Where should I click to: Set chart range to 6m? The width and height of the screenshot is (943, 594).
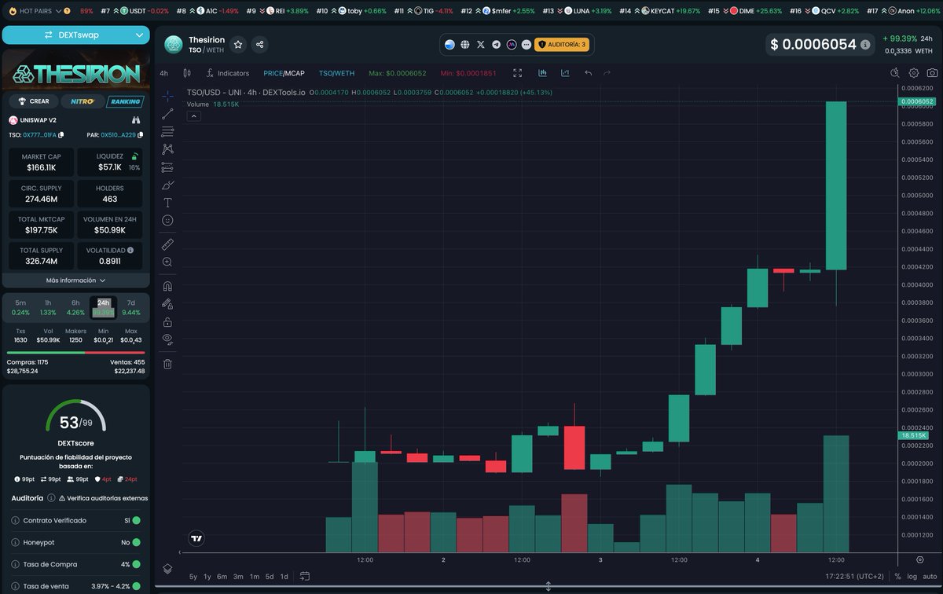coord(222,577)
